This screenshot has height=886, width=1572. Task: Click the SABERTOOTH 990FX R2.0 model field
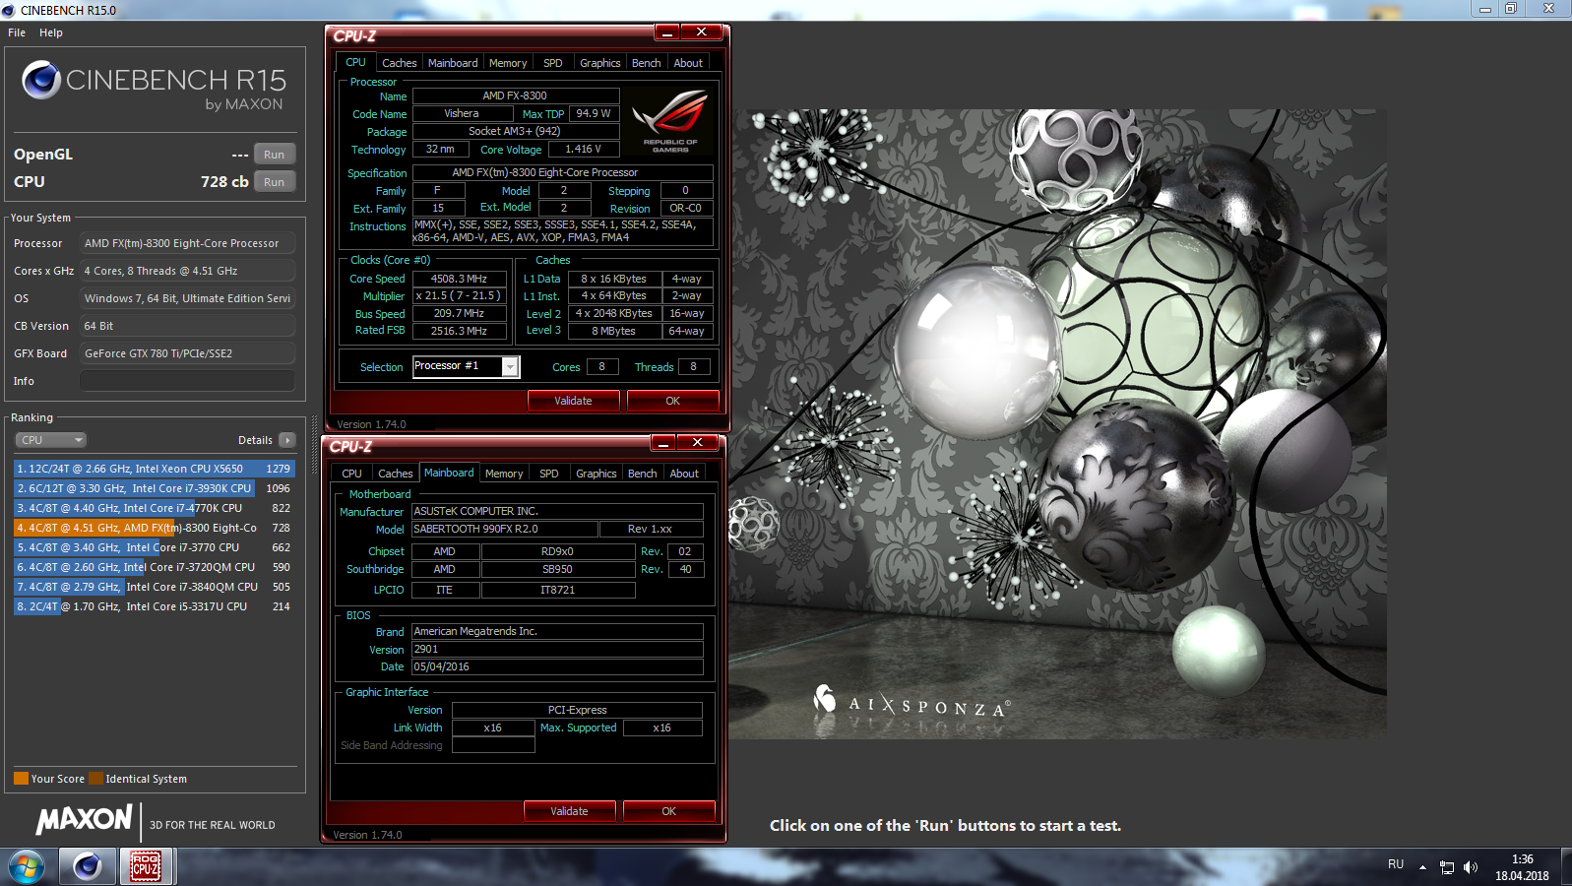(x=505, y=529)
